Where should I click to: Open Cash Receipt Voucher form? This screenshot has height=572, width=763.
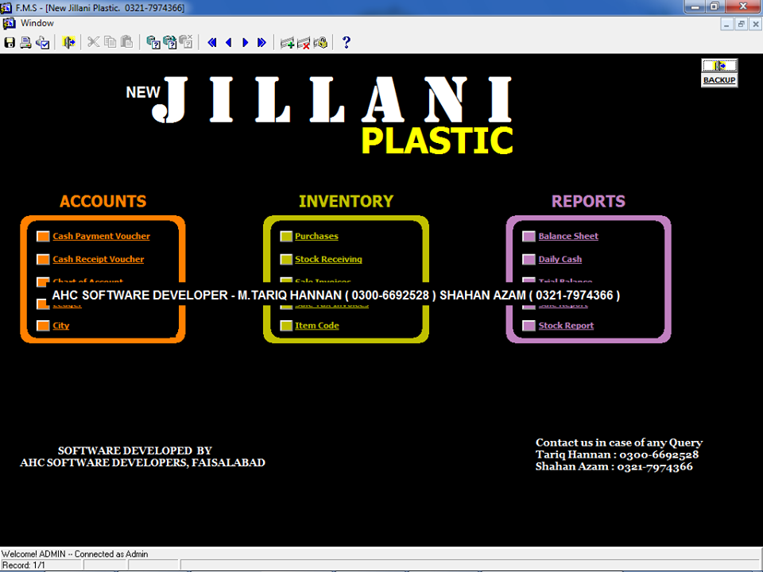point(98,259)
